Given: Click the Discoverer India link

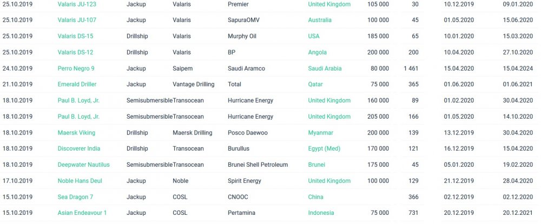Looking at the screenshot, I should click(x=79, y=149).
